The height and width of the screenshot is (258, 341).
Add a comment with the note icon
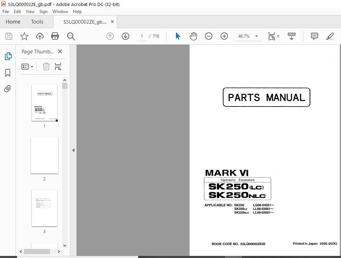(x=315, y=36)
